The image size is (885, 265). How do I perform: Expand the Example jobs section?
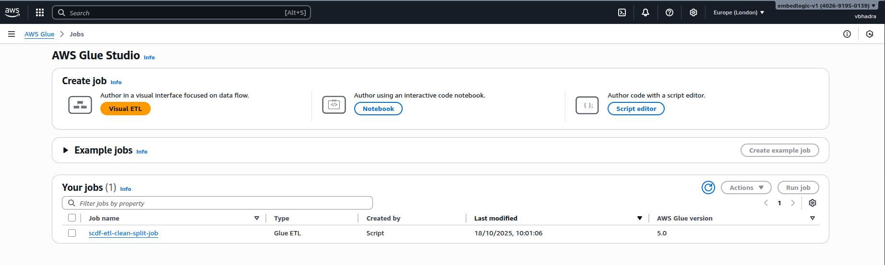[x=66, y=150]
